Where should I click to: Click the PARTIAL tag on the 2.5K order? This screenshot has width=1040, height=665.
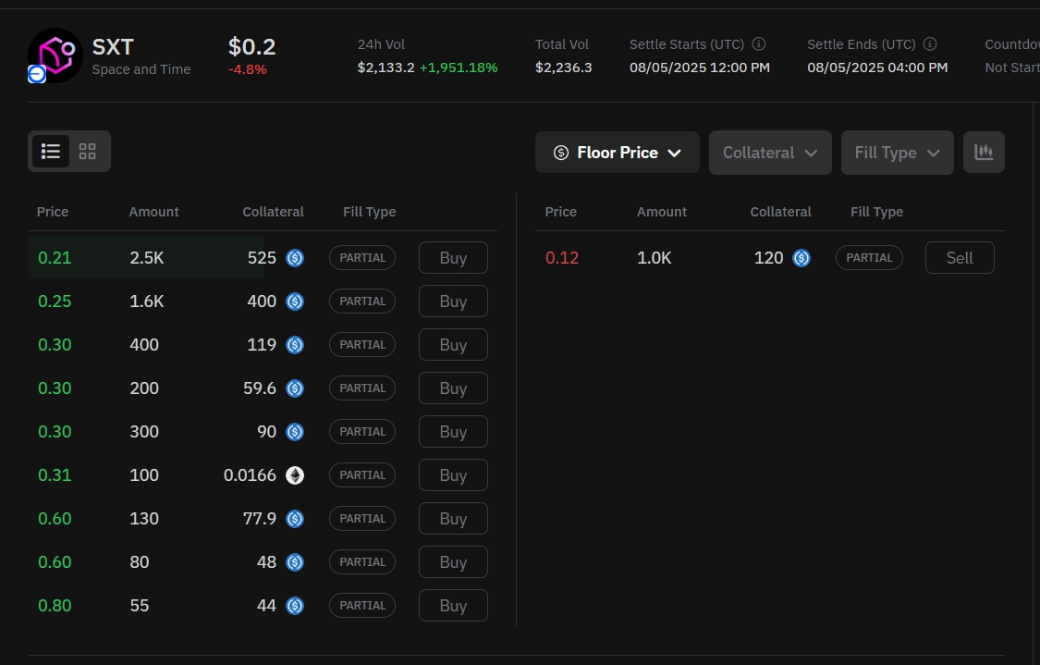click(x=362, y=257)
